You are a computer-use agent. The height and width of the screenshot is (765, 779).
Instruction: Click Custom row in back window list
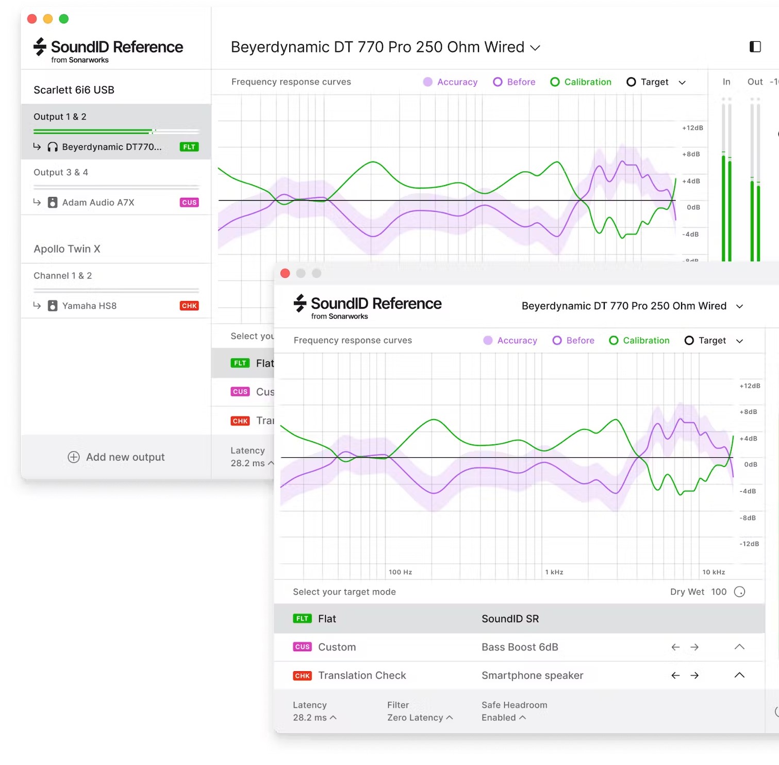coord(243,392)
